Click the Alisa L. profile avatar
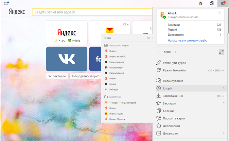The height and width of the screenshot is (141, 229). point(162,15)
